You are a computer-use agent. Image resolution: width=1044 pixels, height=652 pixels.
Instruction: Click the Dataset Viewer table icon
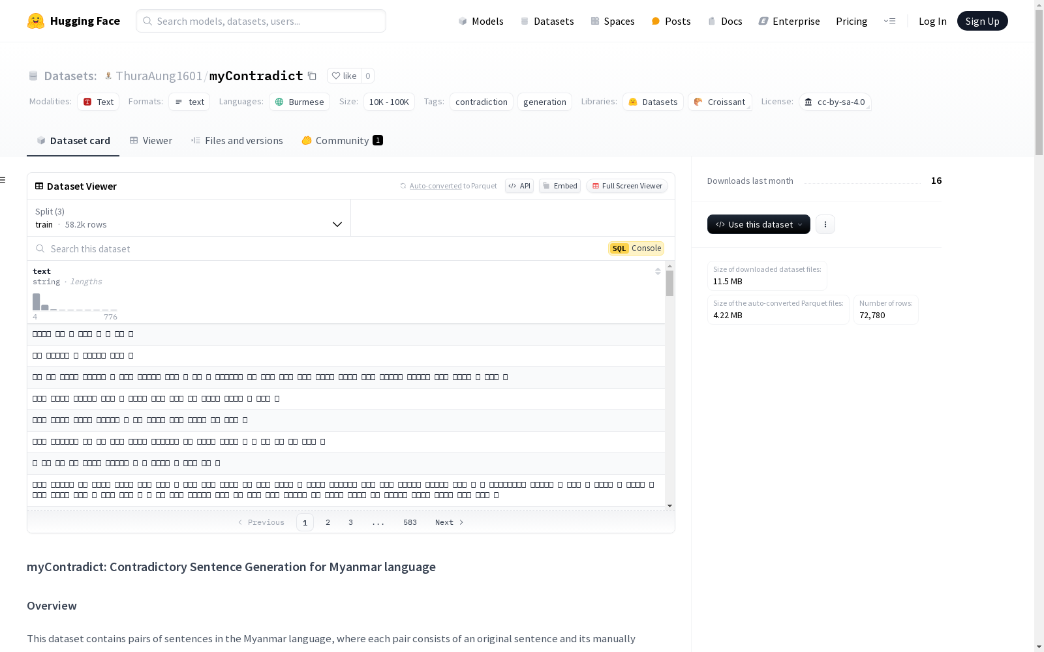[x=39, y=186]
